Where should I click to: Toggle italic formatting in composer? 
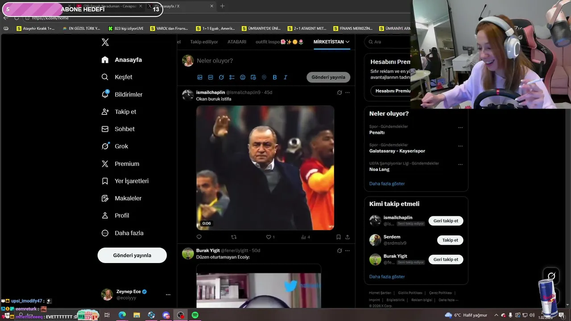(x=285, y=77)
